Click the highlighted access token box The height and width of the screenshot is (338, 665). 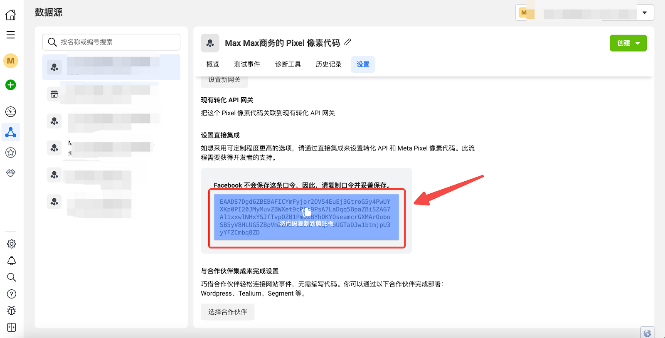[307, 217]
